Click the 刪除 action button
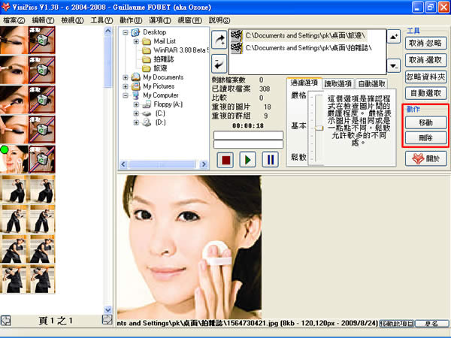The width and height of the screenshot is (451, 338). tap(425, 138)
